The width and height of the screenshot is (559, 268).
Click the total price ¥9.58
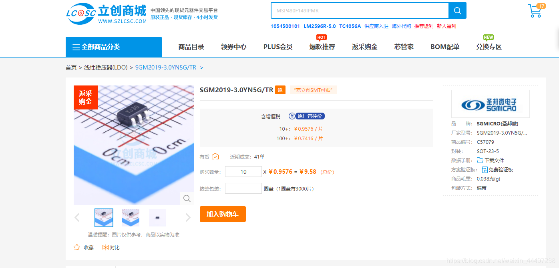[x=308, y=172]
